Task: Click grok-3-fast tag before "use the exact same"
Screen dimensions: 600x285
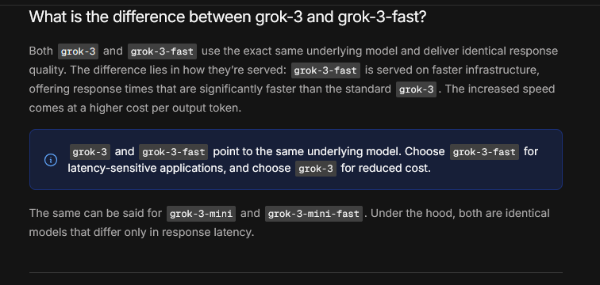Action: coord(162,51)
